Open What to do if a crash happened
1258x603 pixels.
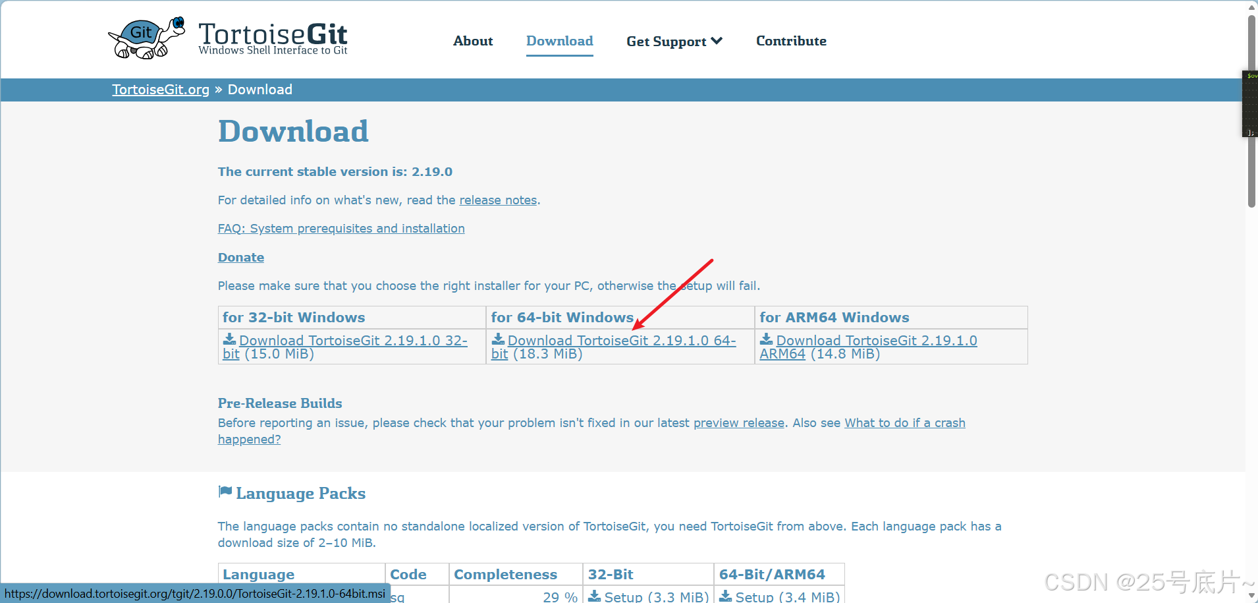click(x=905, y=423)
